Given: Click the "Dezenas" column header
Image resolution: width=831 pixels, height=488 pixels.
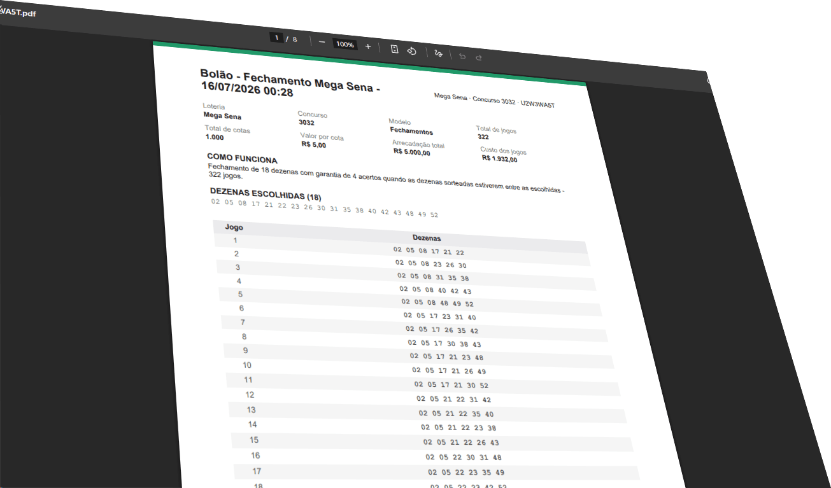Looking at the screenshot, I should [427, 237].
